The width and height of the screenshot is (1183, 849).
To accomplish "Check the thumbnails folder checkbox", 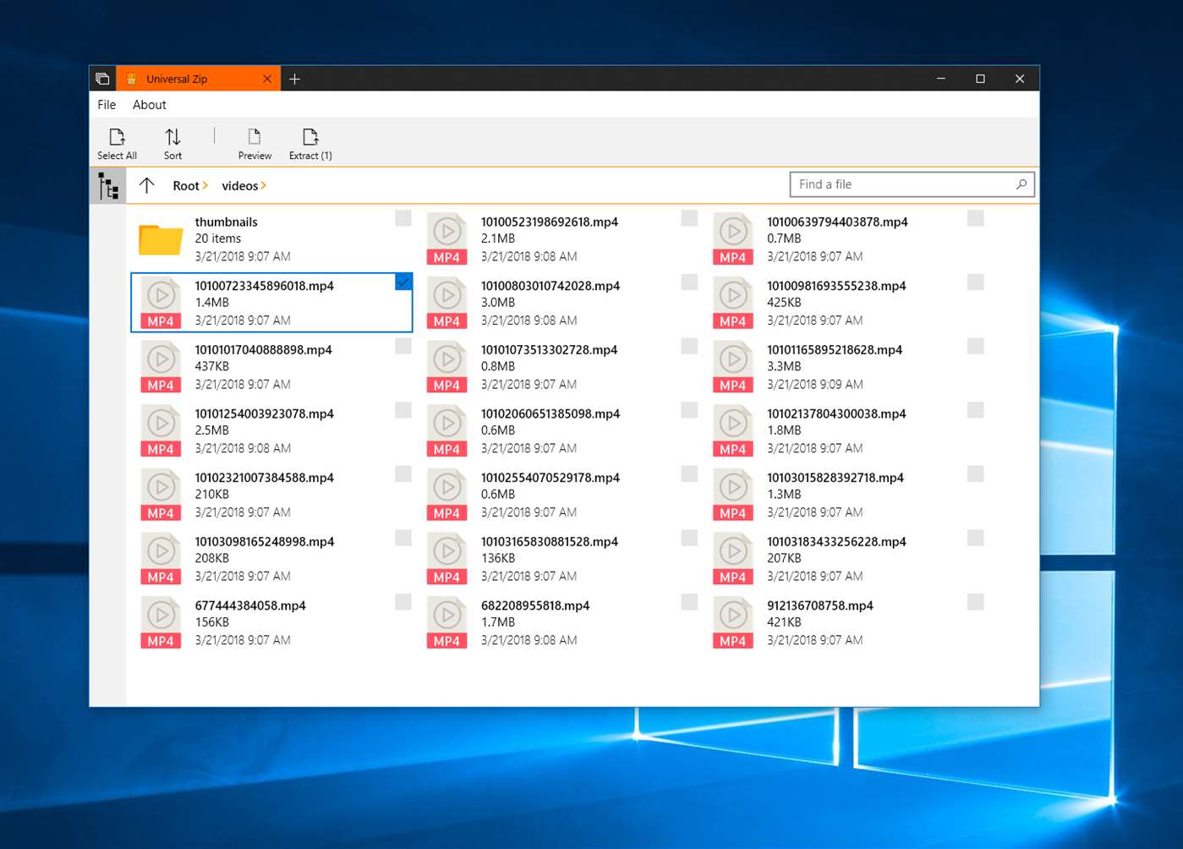I will click(x=403, y=218).
